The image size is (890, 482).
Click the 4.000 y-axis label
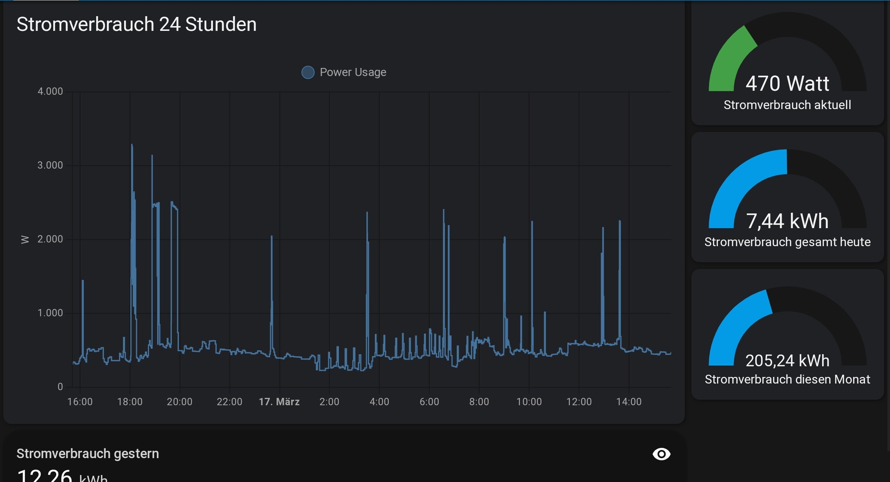(50, 91)
